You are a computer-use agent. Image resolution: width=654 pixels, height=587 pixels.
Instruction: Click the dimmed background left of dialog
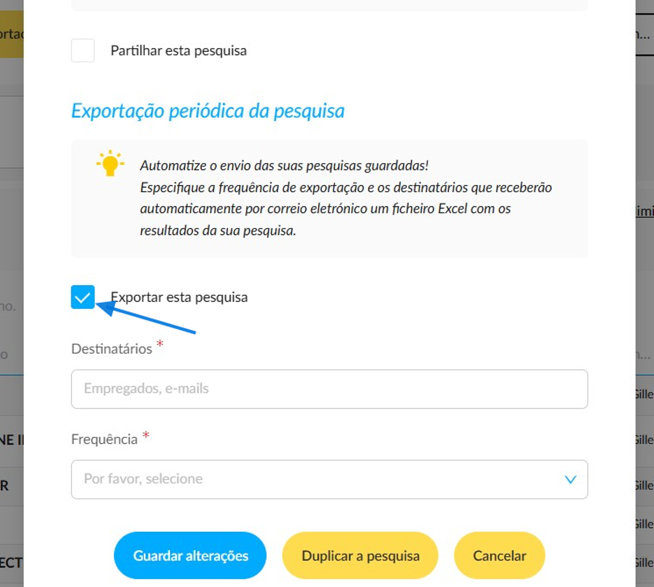[x=12, y=250]
